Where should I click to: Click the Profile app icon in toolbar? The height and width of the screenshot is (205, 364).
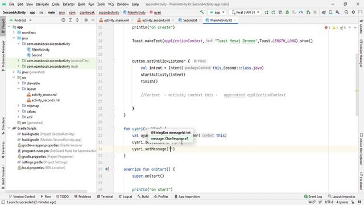[x=301, y=13]
